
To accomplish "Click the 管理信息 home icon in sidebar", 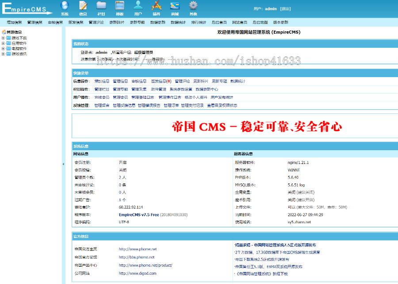I will coord(4,32).
